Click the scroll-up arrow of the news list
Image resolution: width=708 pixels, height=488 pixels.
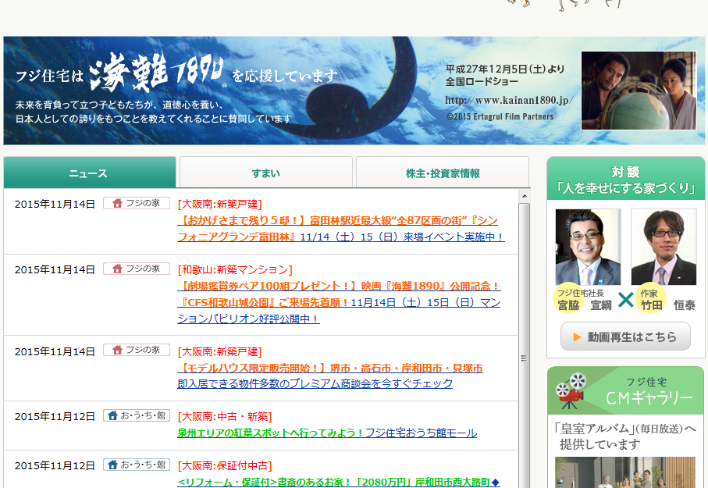[x=524, y=195]
